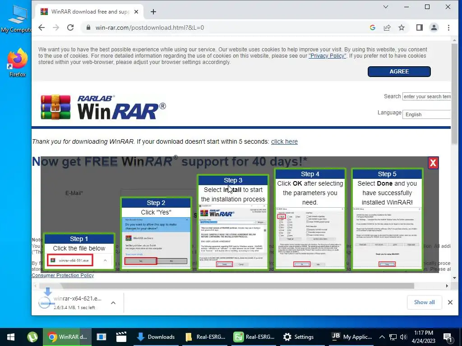Open Downloads folder from taskbar
Viewport: 462px width, 346px height.
click(156, 337)
